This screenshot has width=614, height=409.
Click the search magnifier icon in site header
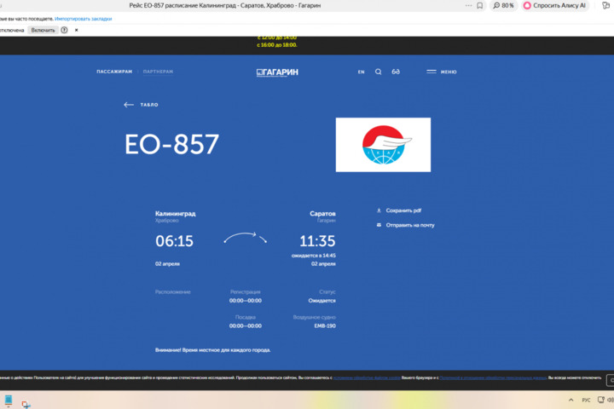click(x=379, y=72)
